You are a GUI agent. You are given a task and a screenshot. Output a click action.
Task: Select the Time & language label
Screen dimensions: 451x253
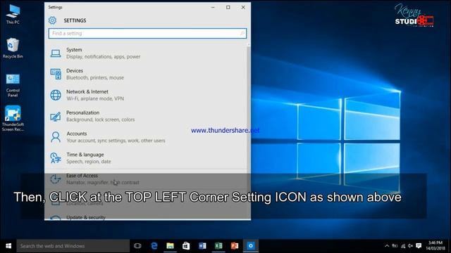tap(85, 155)
